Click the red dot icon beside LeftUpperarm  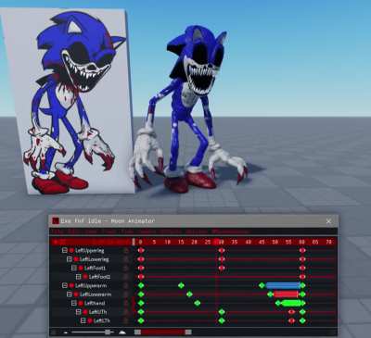point(71,285)
